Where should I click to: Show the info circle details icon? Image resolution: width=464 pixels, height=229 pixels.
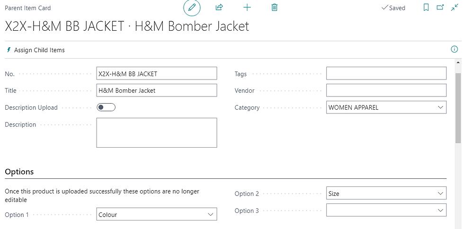point(454,49)
